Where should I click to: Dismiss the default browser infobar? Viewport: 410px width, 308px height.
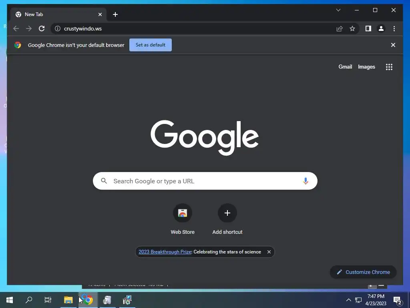click(x=393, y=45)
